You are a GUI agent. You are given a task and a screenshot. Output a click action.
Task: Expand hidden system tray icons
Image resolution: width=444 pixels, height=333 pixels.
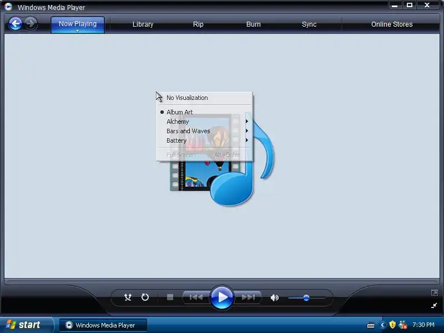tap(382, 325)
